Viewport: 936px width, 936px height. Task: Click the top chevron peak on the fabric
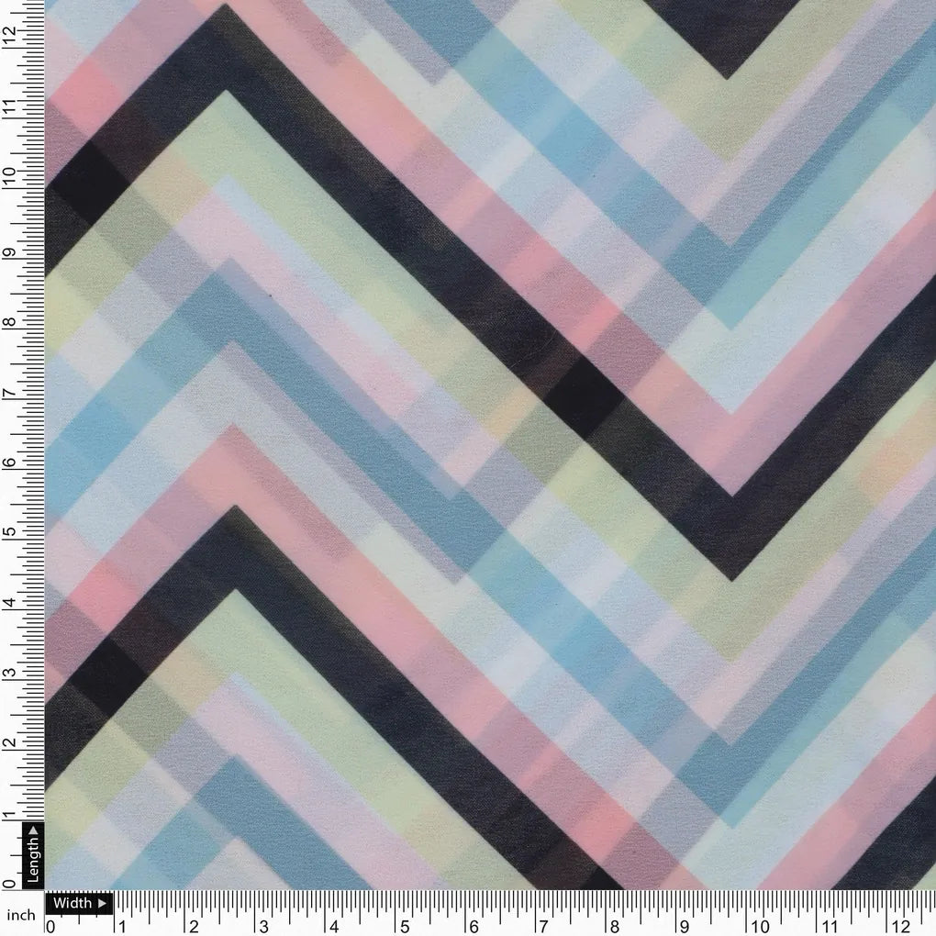click(x=223, y=9)
